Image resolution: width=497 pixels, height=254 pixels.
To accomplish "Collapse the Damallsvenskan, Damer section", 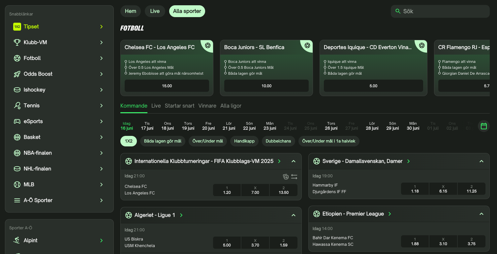I will tap(481, 161).
